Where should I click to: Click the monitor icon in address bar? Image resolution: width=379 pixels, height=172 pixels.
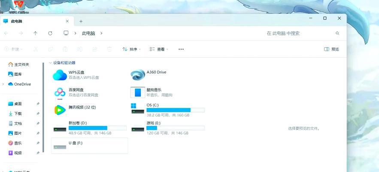point(66,33)
